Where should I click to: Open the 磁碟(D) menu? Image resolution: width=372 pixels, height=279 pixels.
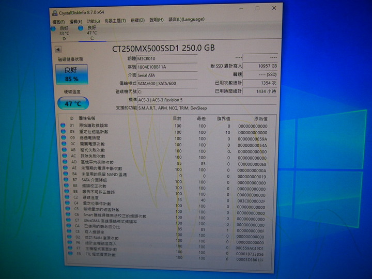click(x=137, y=20)
